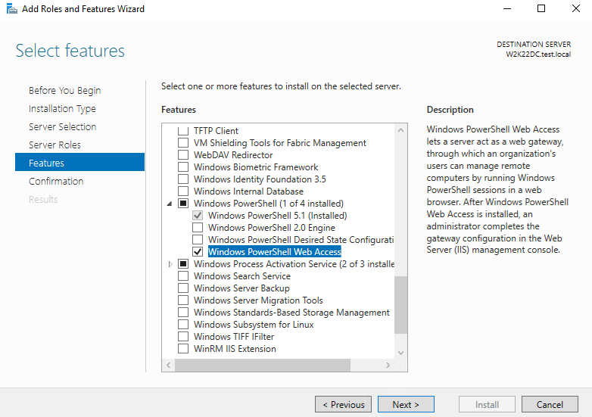This screenshot has width=592, height=417.
Task: Click features list scroll down arrow
Action: pos(400,353)
